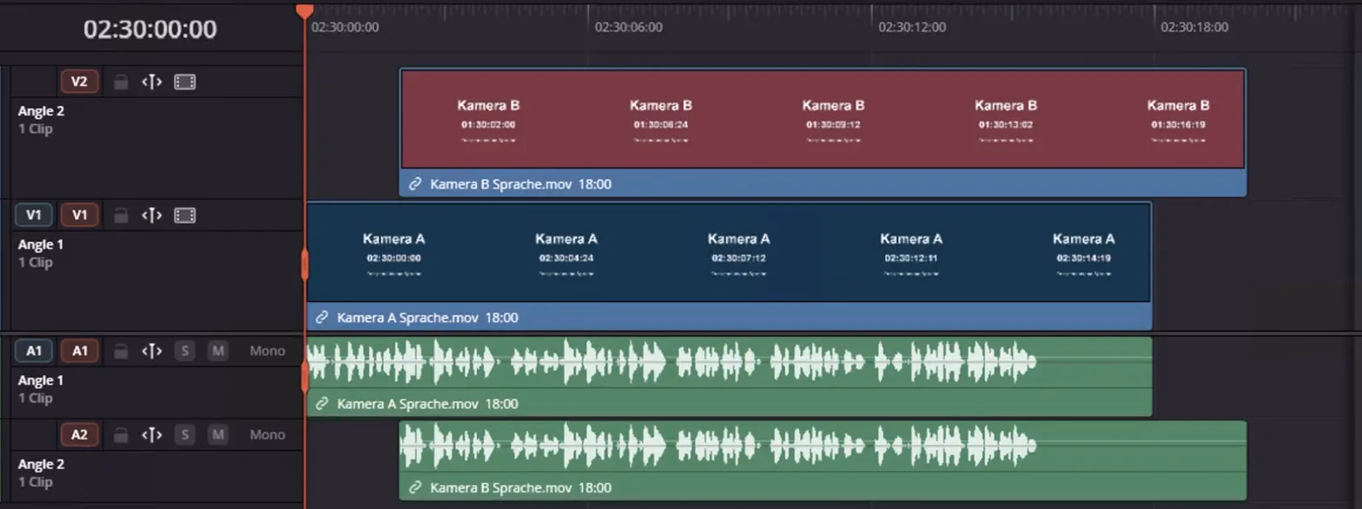Image resolution: width=1362 pixels, height=509 pixels.
Task: Click ruler at 02:30:18:00 mark
Action: coord(1195,27)
